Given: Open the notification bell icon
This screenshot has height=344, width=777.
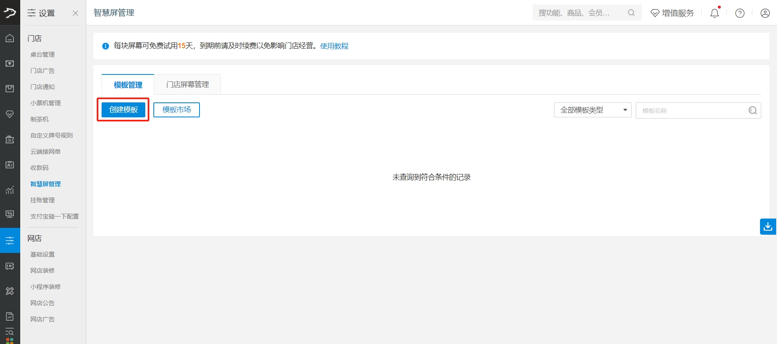Looking at the screenshot, I should point(715,13).
